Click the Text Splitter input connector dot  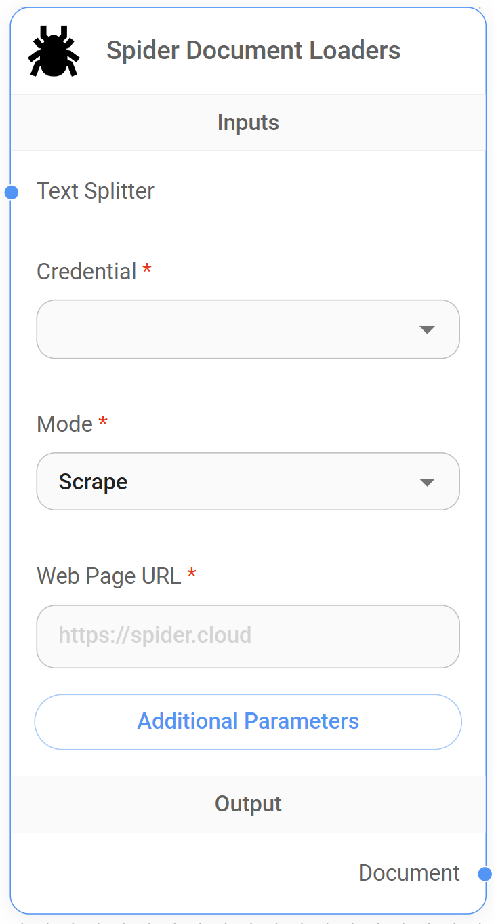pos(11,193)
